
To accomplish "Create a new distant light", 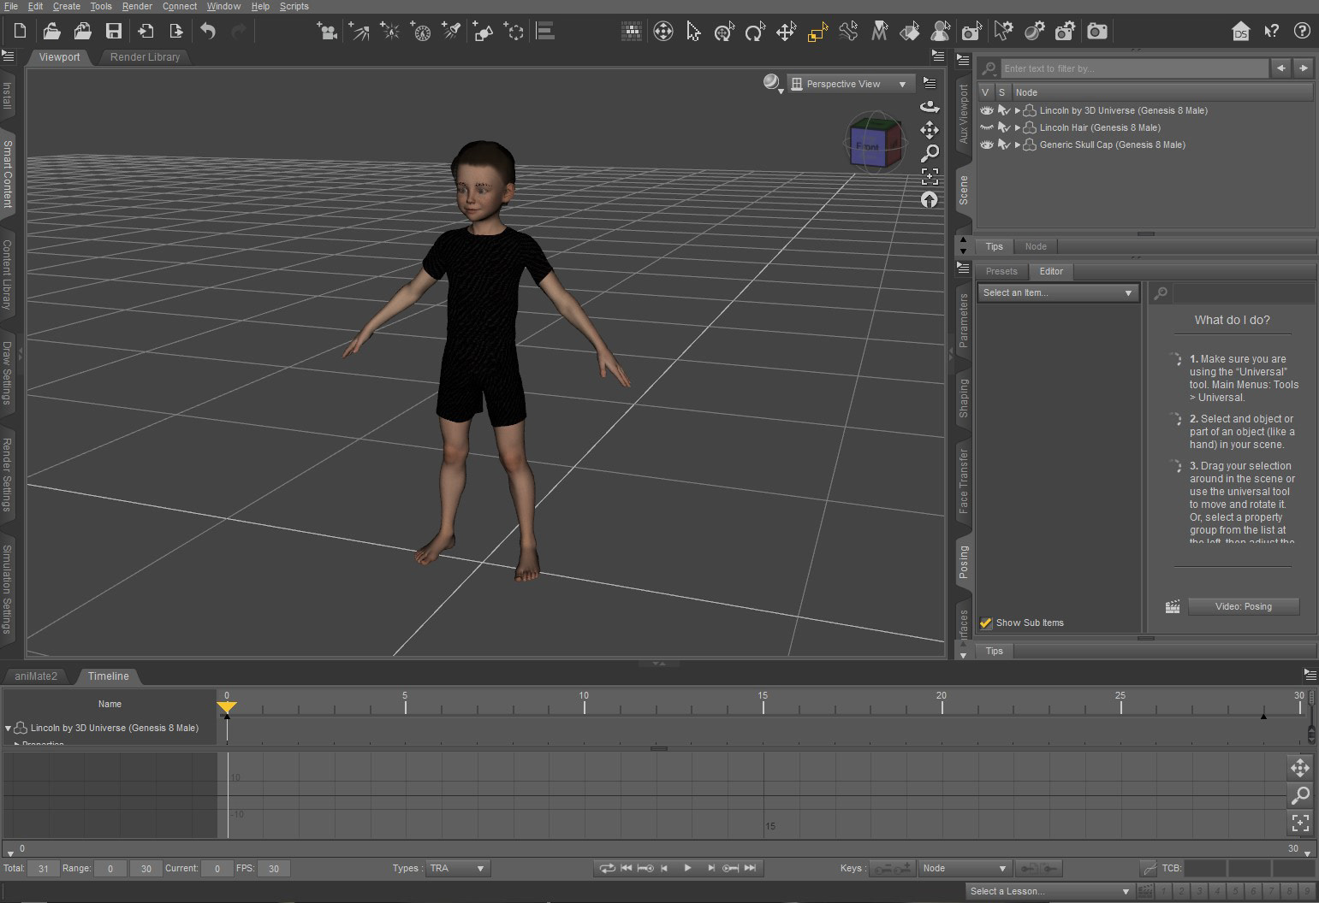I will click(359, 32).
